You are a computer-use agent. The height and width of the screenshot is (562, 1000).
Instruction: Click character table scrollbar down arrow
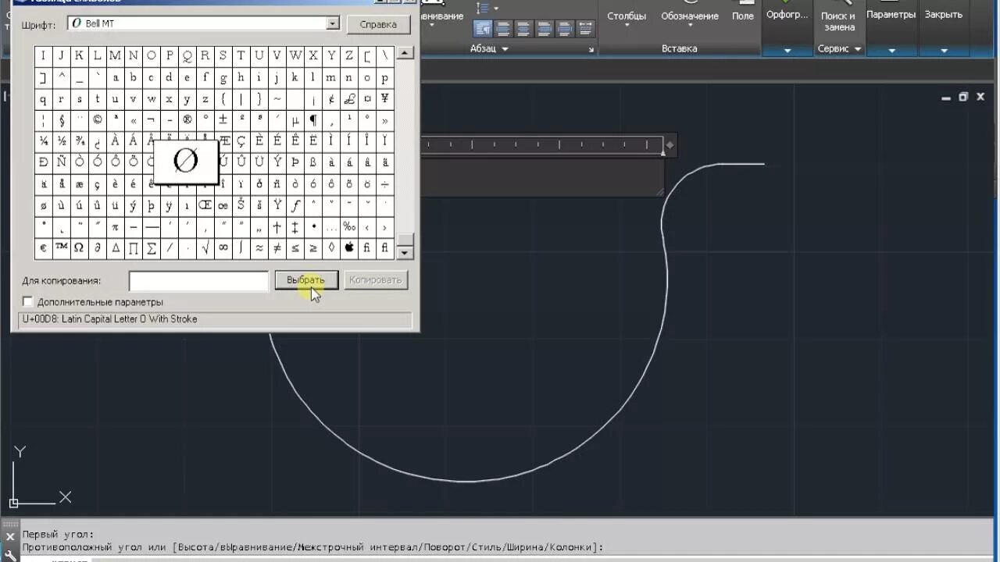pyautogui.click(x=405, y=252)
